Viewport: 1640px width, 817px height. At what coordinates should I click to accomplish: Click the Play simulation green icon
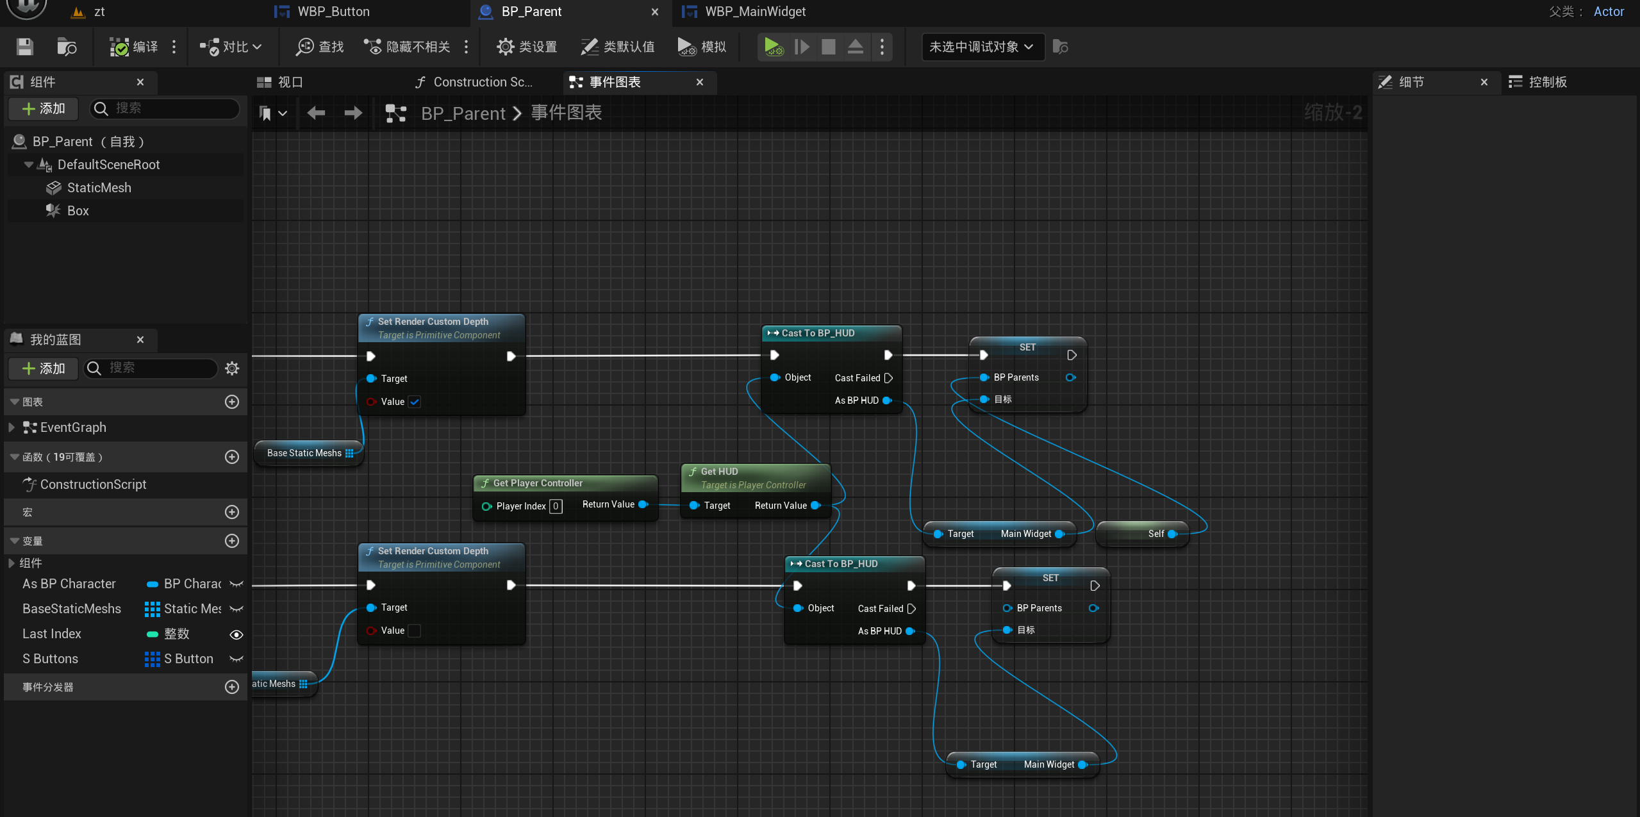(x=772, y=47)
